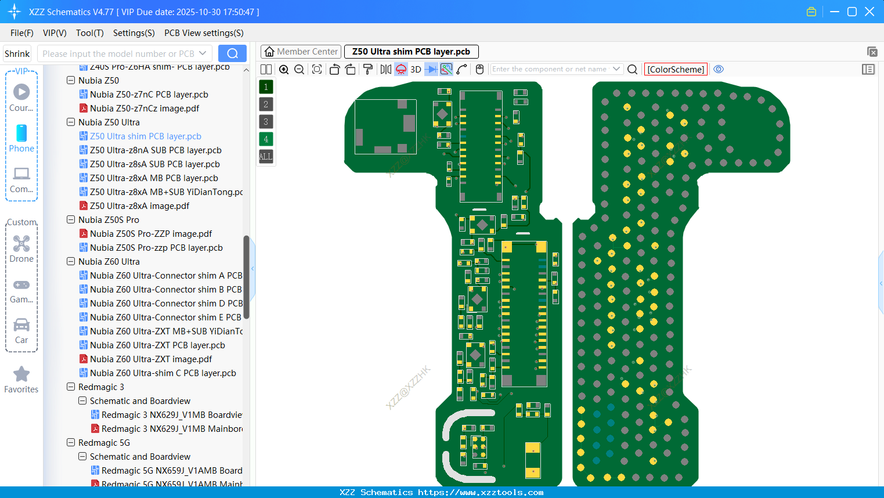Image resolution: width=884 pixels, height=498 pixels.
Task: Open the Settings(S) menu
Action: click(x=133, y=33)
